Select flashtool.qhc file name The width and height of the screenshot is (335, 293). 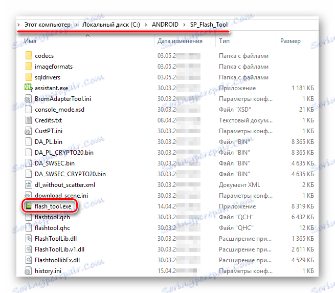coord(52,228)
